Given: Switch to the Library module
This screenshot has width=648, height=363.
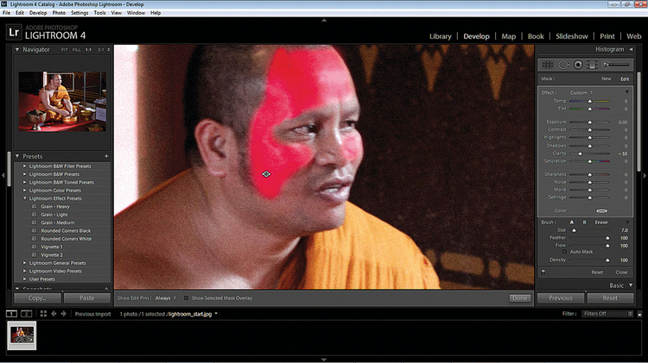Looking at the screenshot, I should coord(440,36).
